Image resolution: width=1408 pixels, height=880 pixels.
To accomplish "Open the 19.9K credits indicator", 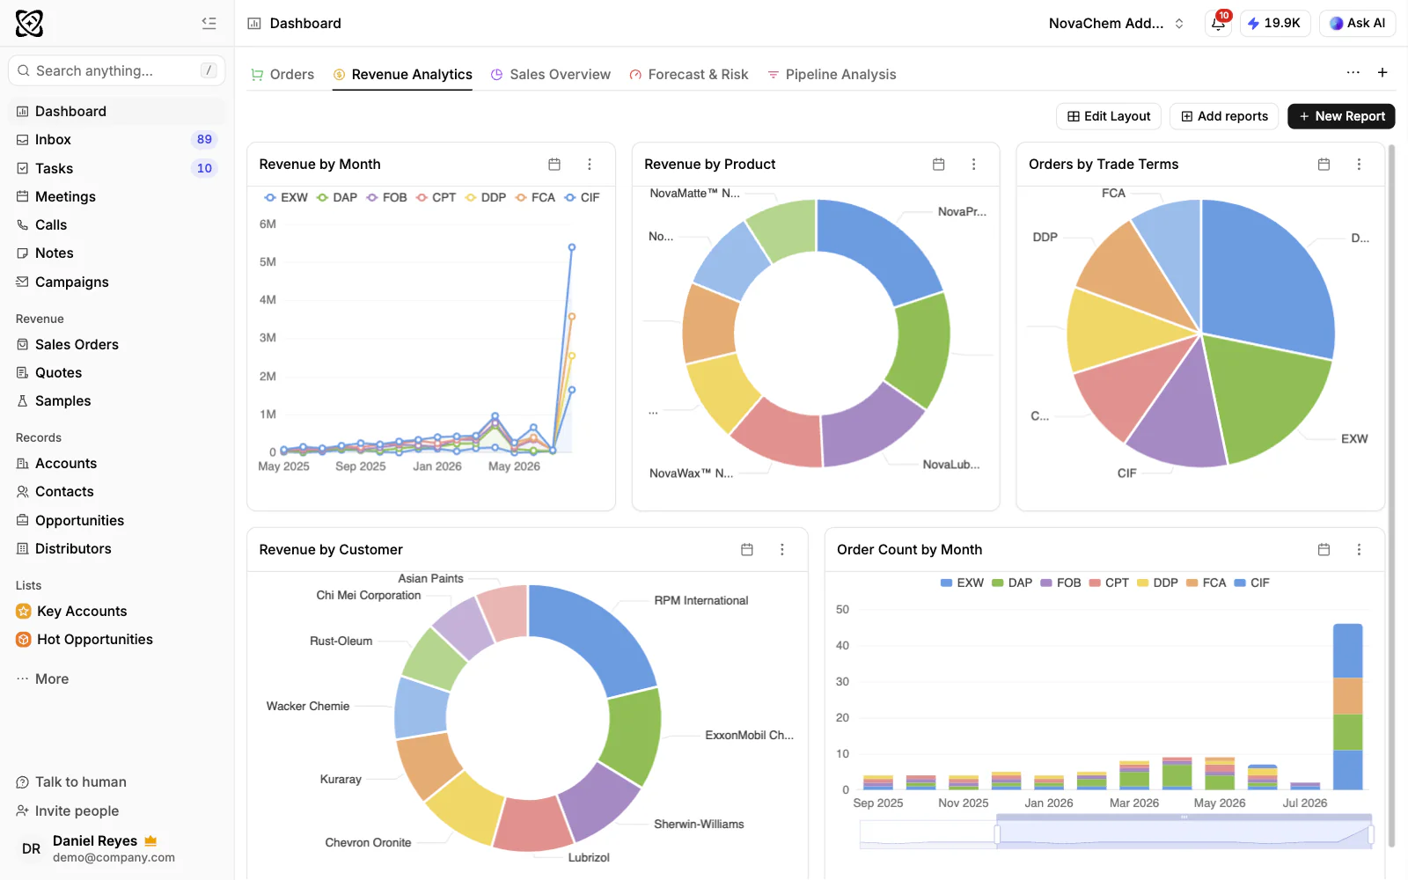I will [x=1275, y=24].
